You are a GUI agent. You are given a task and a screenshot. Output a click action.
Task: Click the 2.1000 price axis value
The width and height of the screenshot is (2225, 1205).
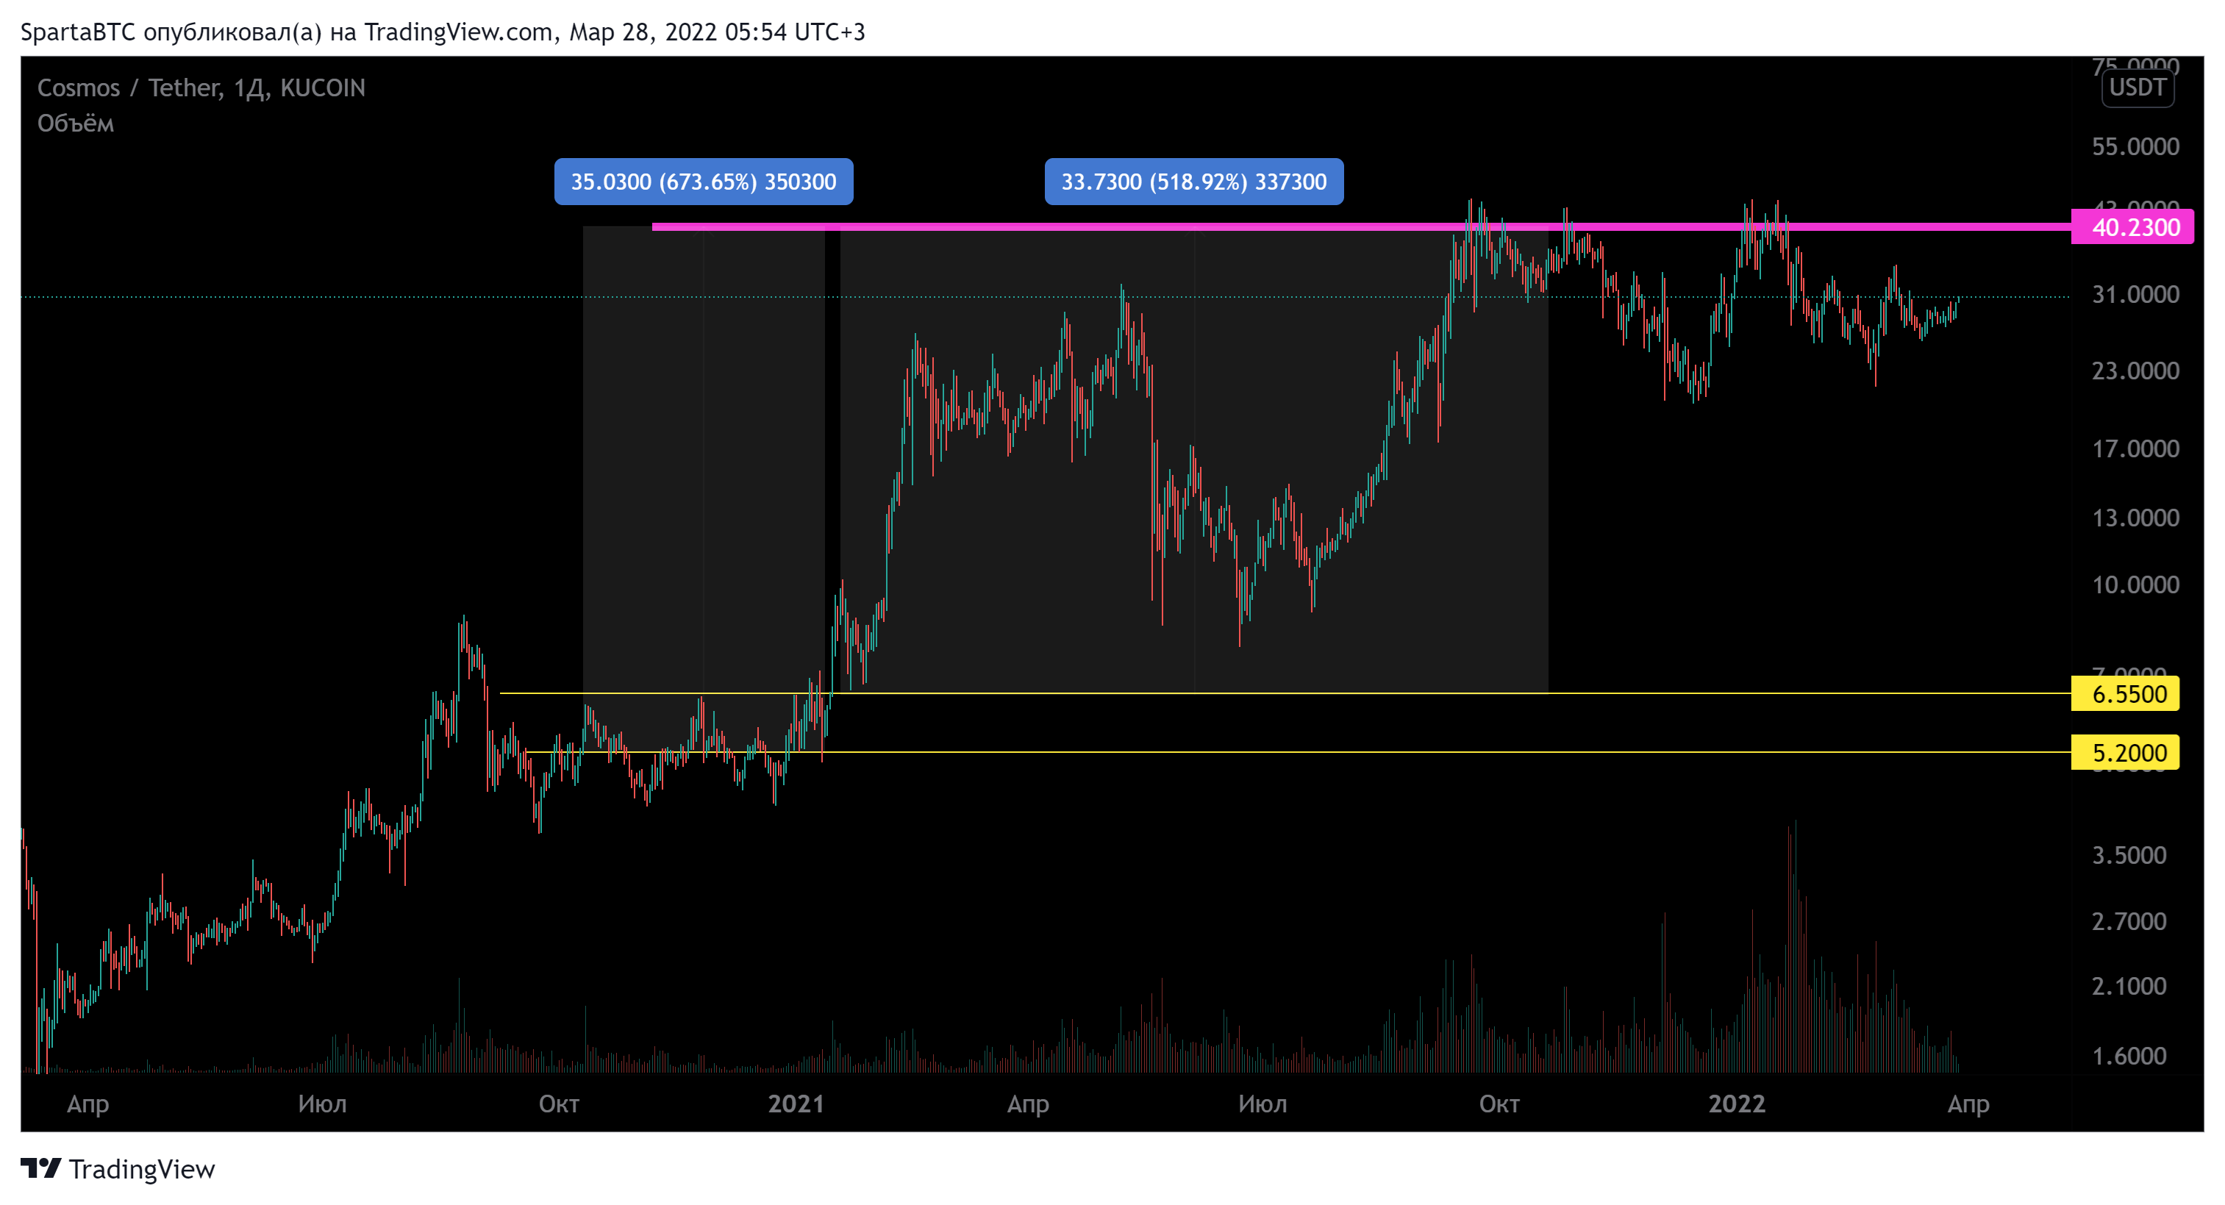pos(2129,986)
